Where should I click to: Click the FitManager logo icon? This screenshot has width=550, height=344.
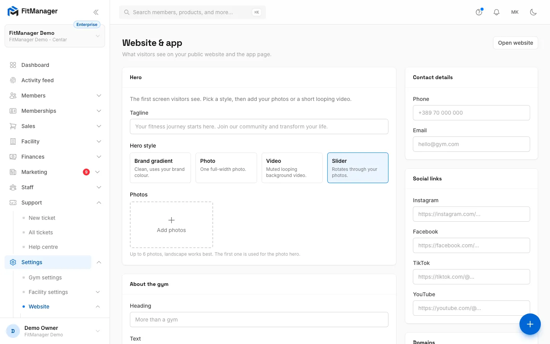(x=13, y=11)
